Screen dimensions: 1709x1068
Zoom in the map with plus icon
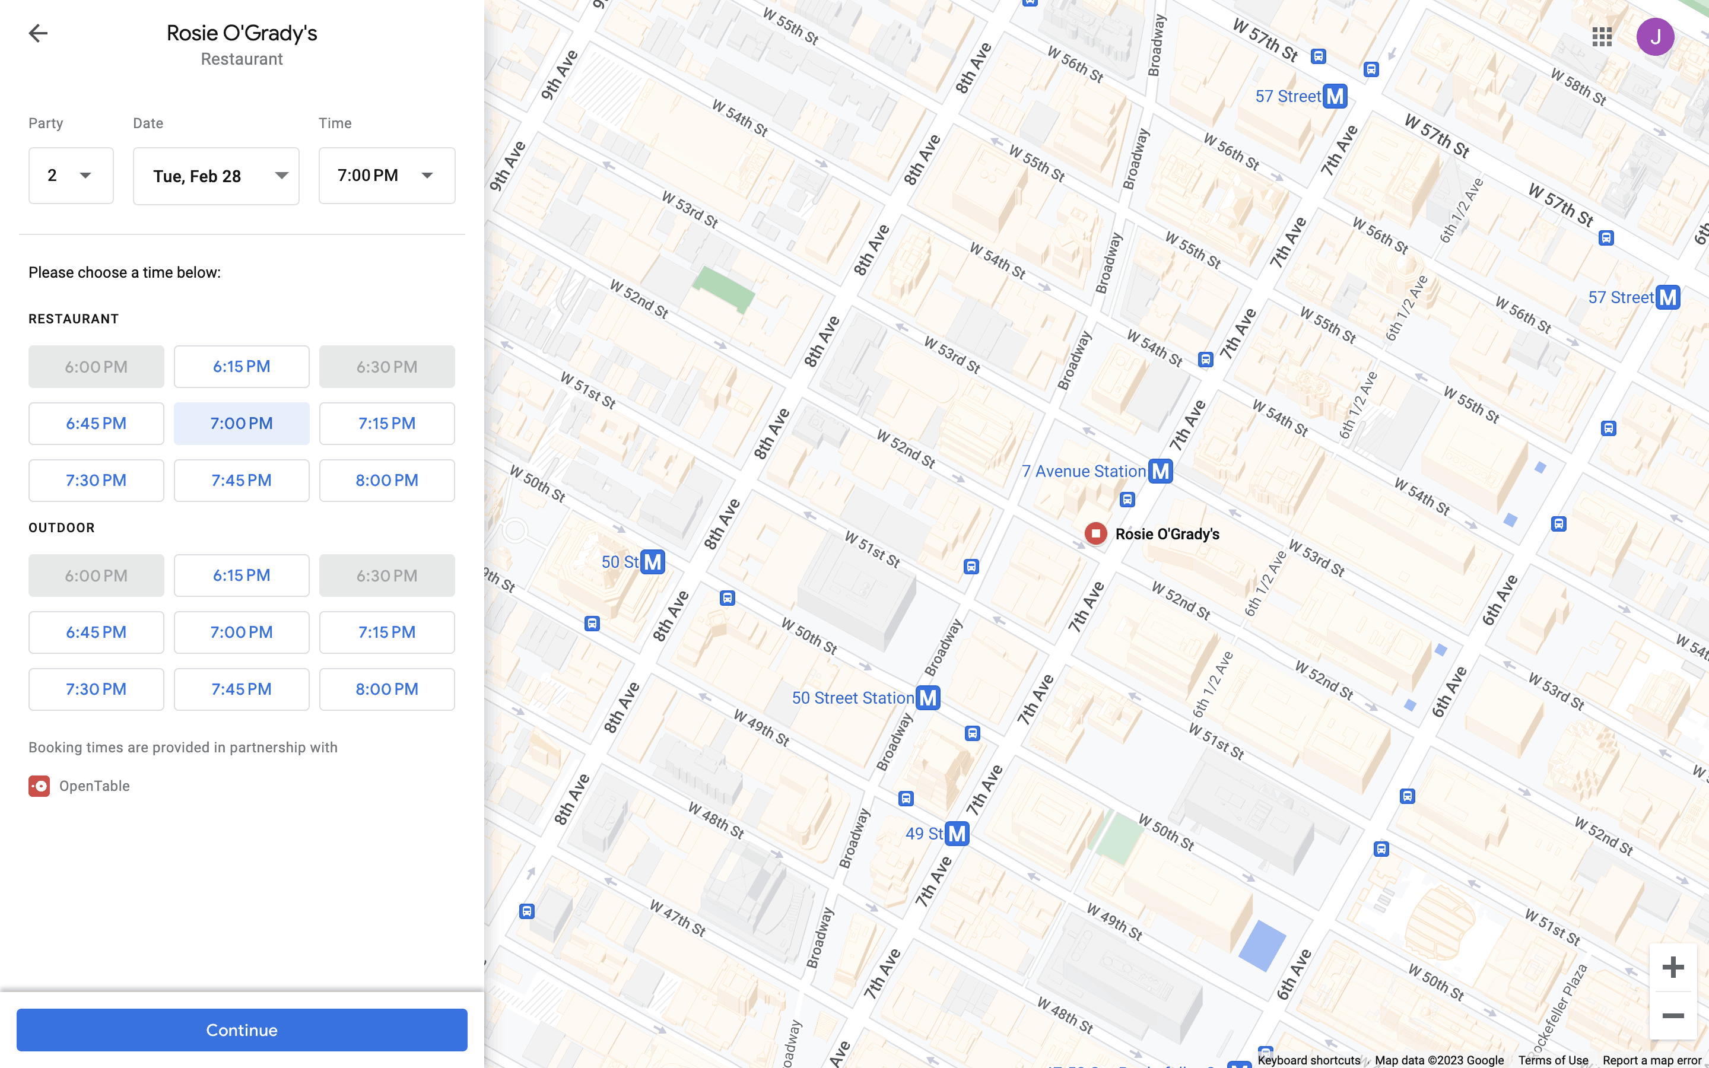point(1672,967)
